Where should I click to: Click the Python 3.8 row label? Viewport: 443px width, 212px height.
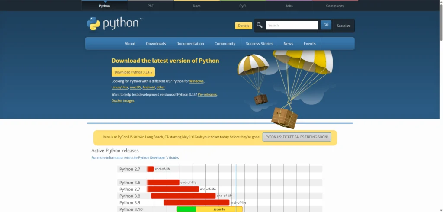[130, 196]
